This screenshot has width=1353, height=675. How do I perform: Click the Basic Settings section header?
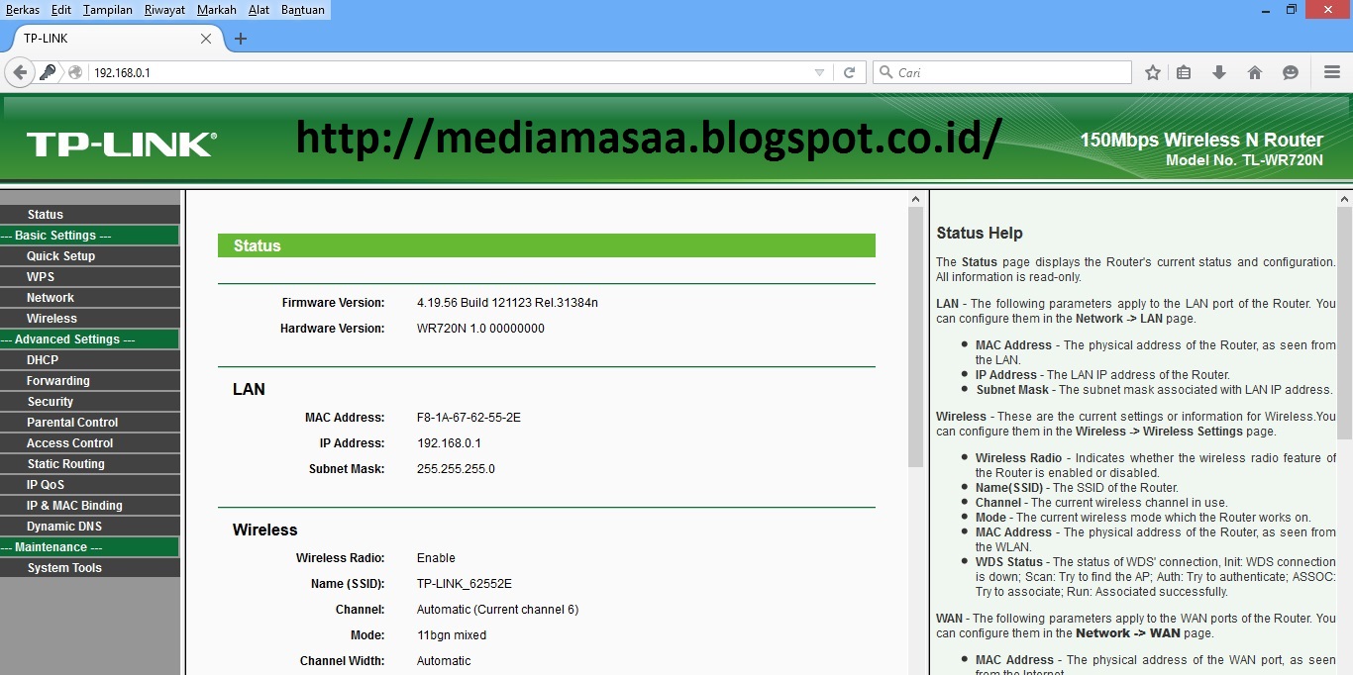click(x=90, y=236)
